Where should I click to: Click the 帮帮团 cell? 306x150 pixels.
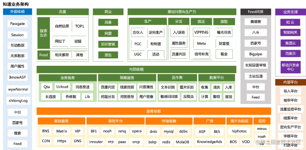156,44
